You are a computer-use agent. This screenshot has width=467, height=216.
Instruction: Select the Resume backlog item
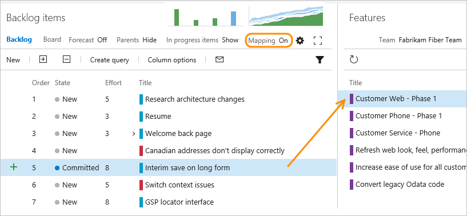(x=158, y=116)
